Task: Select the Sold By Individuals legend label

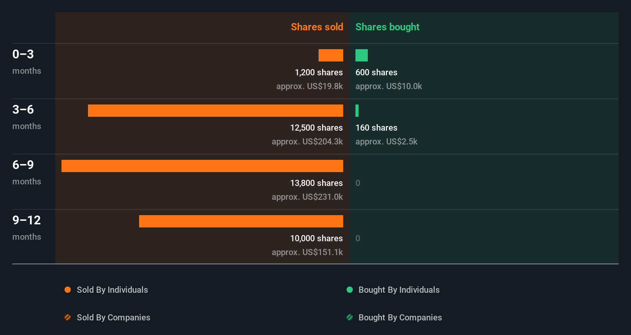Action: click(x=112, y=290)
